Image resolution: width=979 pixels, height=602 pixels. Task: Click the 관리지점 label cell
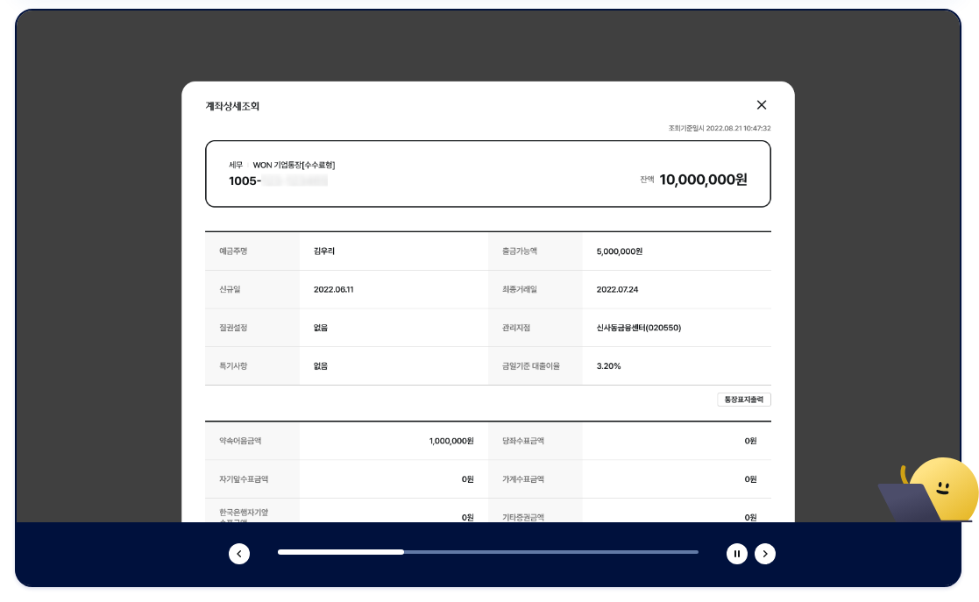pyautogui.click(x=536, y=327)
